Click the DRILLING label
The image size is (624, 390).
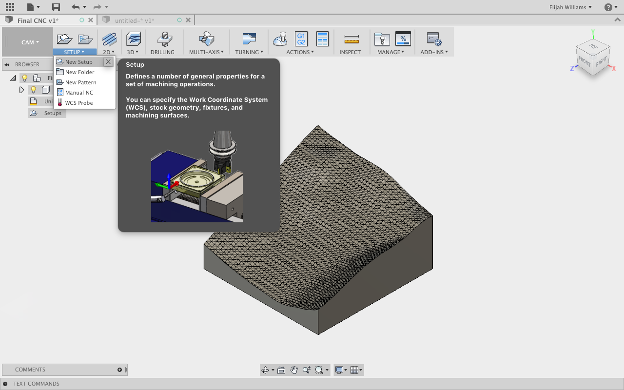(x=162, y=52)
